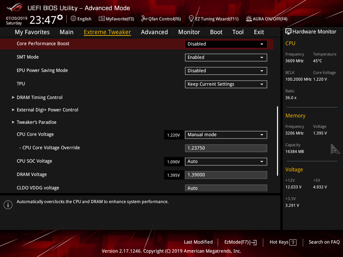Select CPU Core Voltage label
This screenshot has height=257, width=343.
(35, 135)
